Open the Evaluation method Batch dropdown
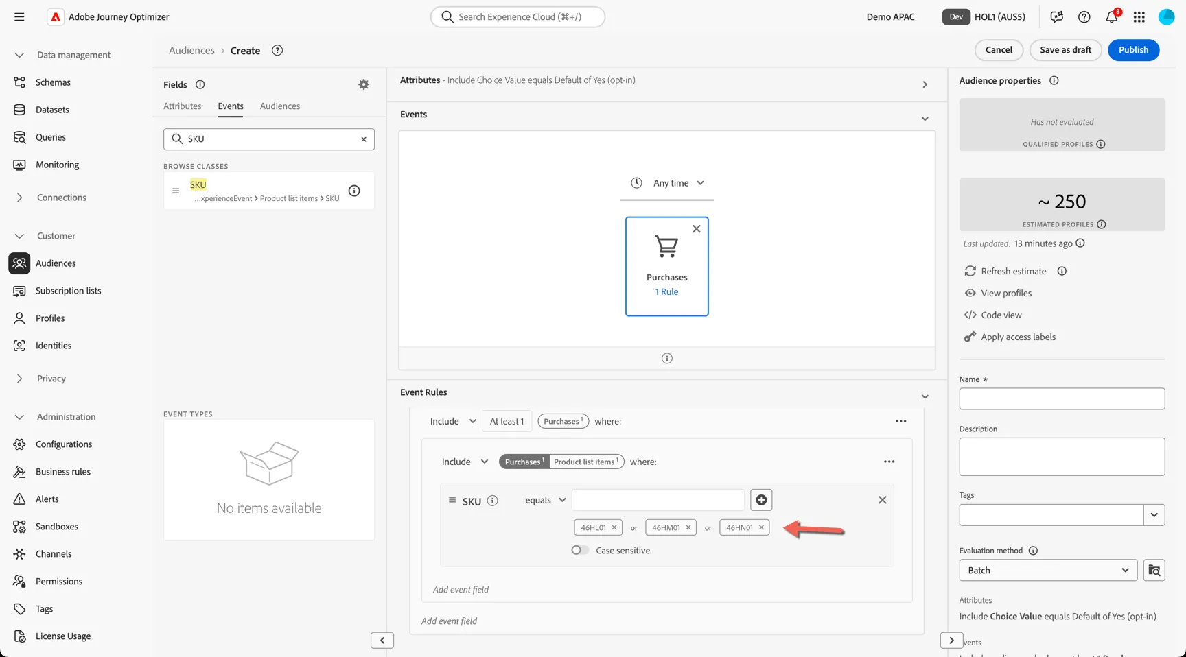This screenshot has width=1186, height=657. click(1048, 571)
